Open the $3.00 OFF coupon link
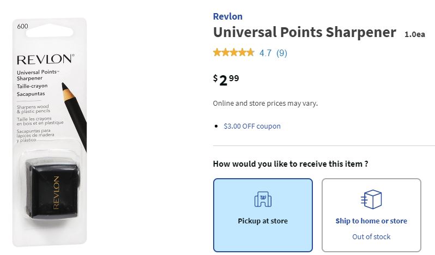This screenshot has width=435, height=255. (252, 126)
